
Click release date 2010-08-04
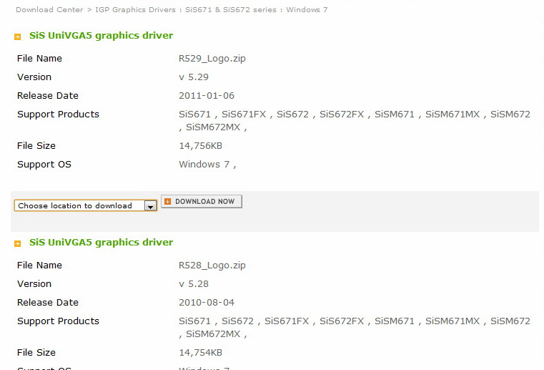pos(207,303)
